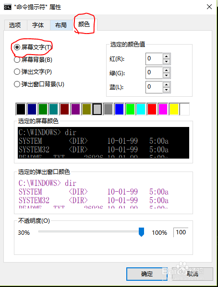Pick the dark blue color swatch
218x287 pixels.
32,109
